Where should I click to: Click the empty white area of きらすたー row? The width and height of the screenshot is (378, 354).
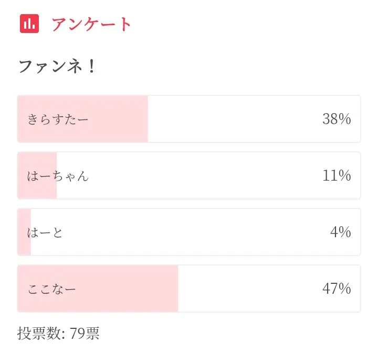[231, 119]
